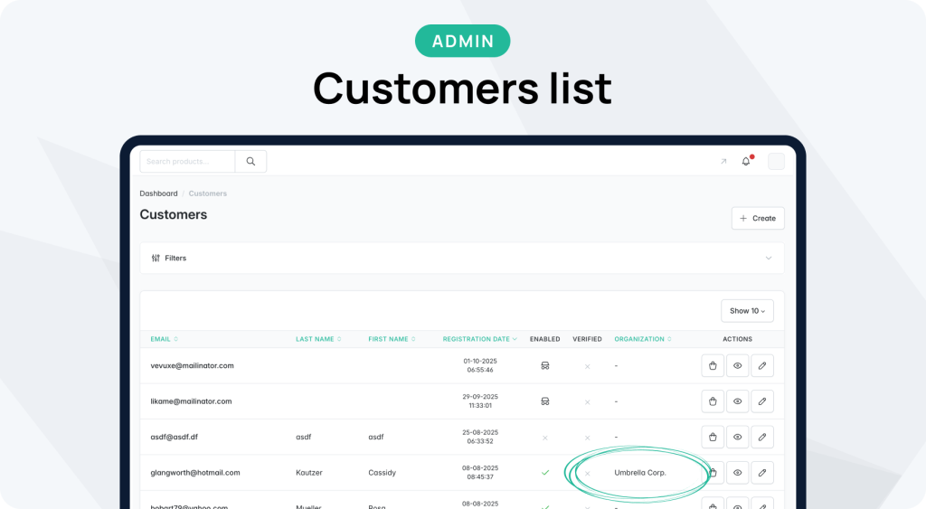Click pencil icon for vevuxe@mailinator.com
Screen dimensions: 926x509
[x=762, y=366]
